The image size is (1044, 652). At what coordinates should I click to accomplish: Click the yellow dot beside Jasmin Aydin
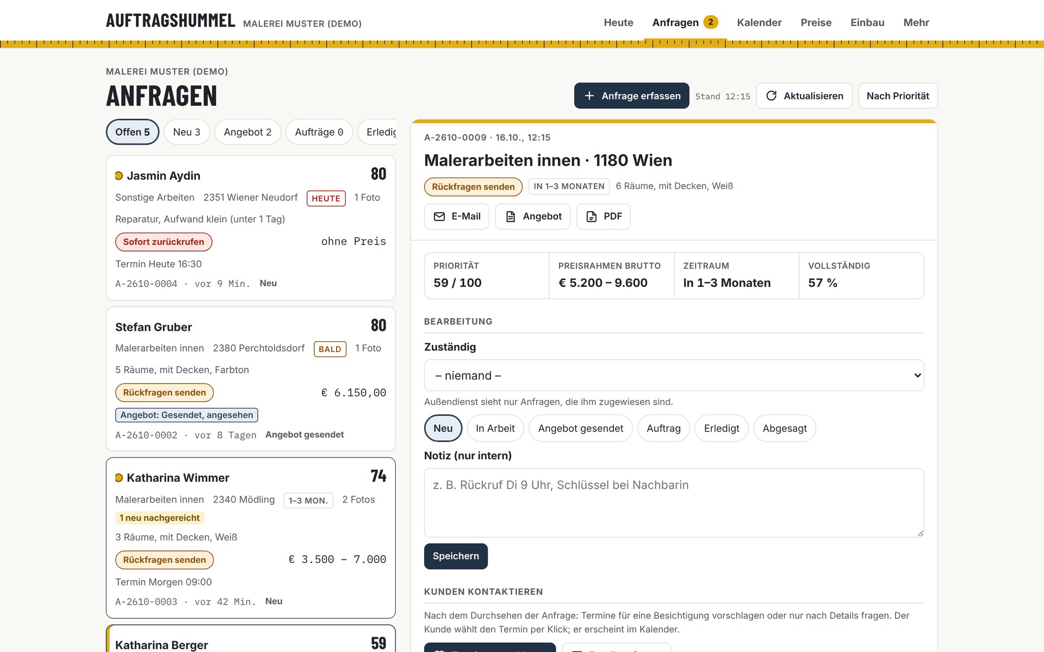tap(119, 175)
